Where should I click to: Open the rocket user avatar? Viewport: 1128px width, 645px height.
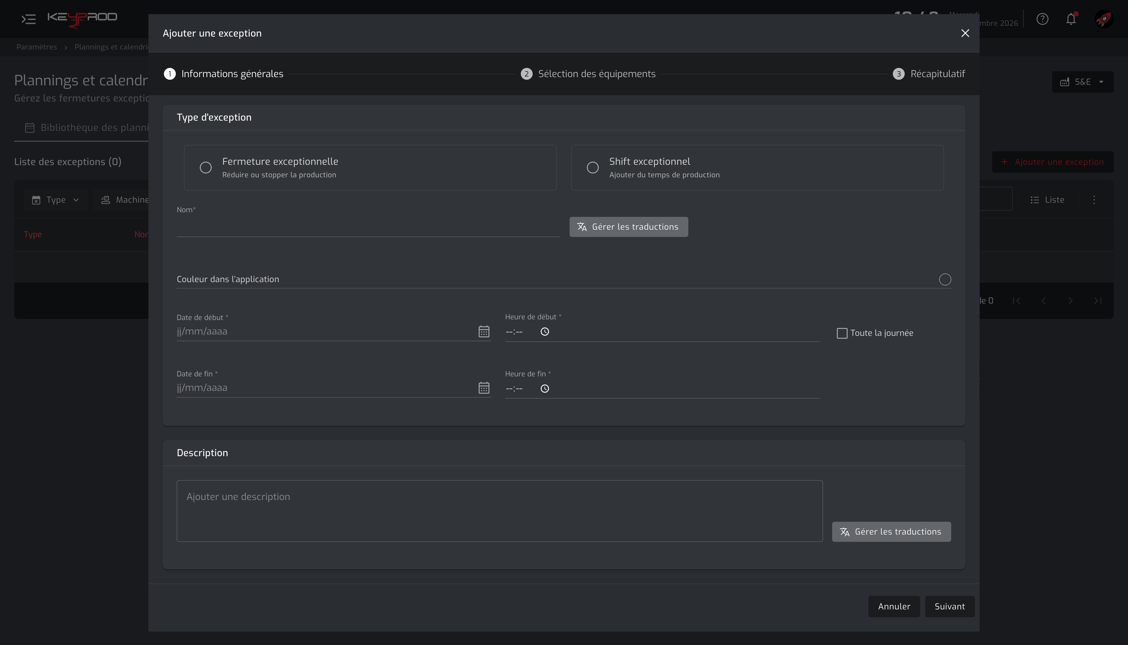point(1104,19)
